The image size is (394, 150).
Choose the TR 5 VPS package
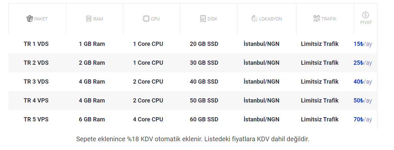tap(36, 119)
